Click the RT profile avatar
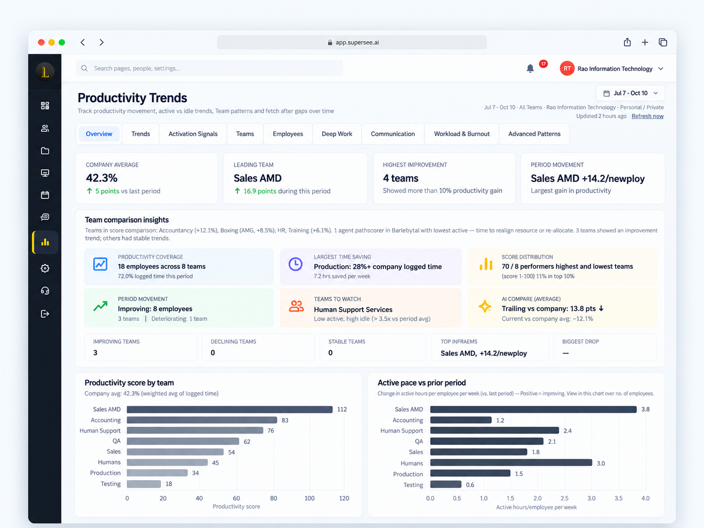 tap(567, 69)
